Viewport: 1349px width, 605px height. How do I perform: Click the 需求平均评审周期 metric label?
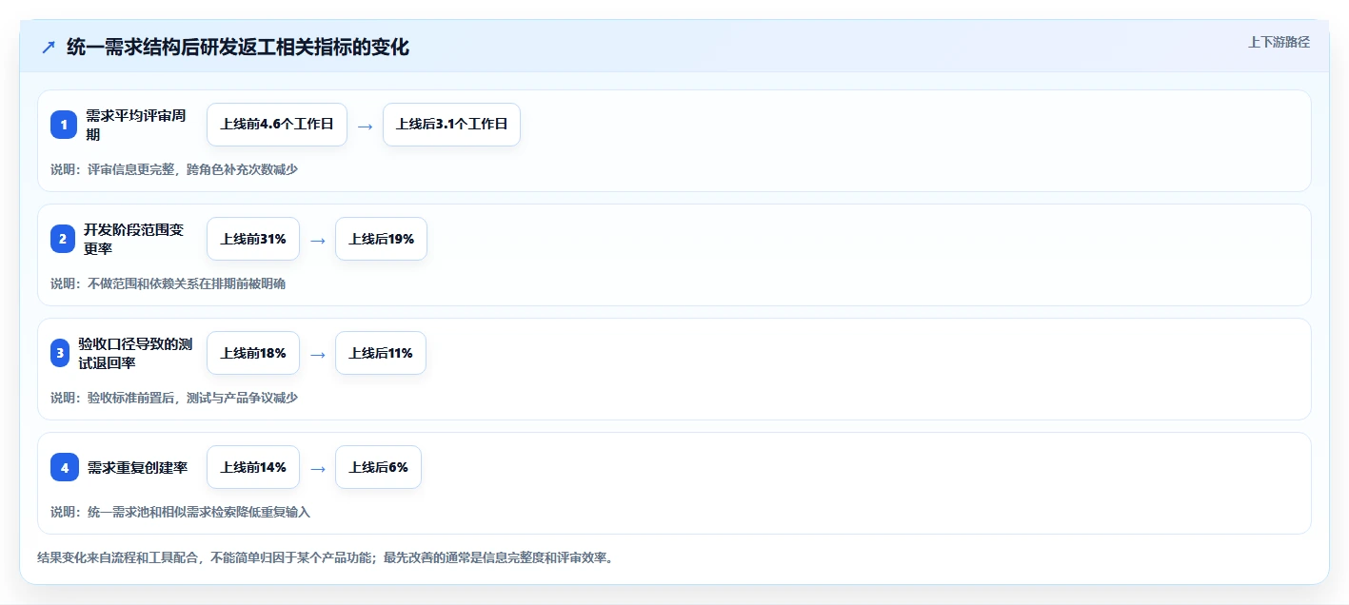(136, 125)
